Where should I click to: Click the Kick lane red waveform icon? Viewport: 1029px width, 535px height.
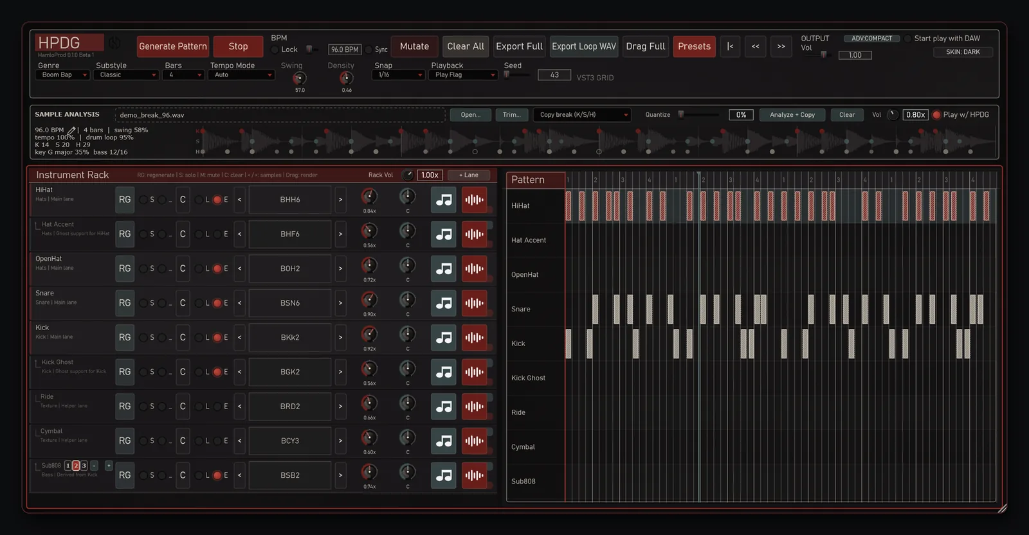click(x=474, y=337)
